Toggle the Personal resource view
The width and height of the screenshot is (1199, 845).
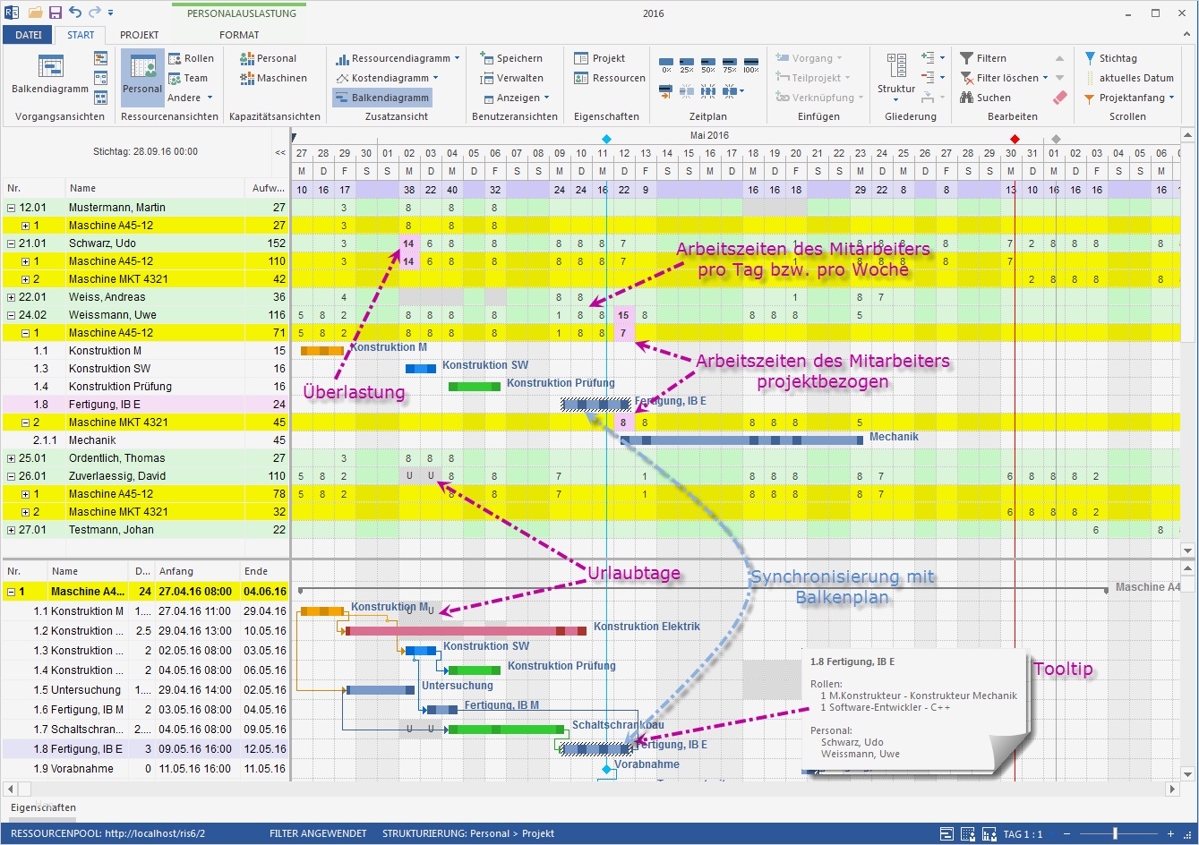click(141, 77)
